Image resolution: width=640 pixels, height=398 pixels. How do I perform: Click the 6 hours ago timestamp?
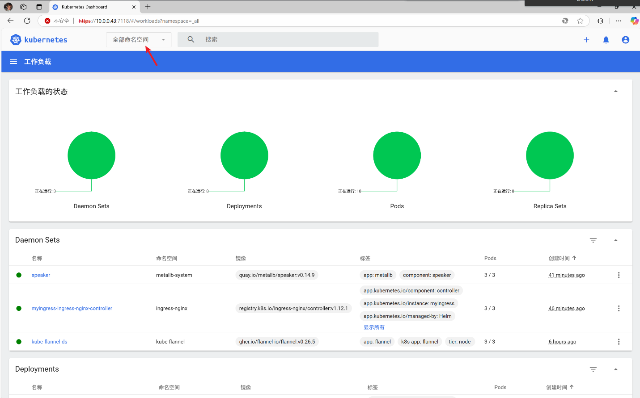(x=562, y=342)
